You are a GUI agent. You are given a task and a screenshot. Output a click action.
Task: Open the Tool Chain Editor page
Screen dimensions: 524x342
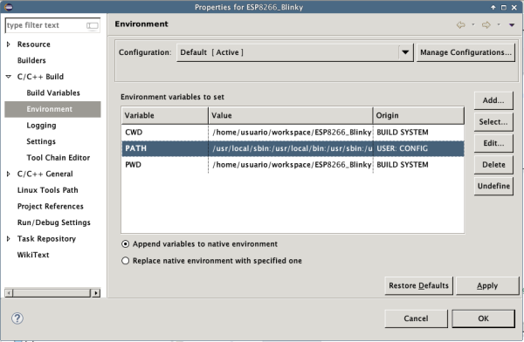click(x=59, y=158)
